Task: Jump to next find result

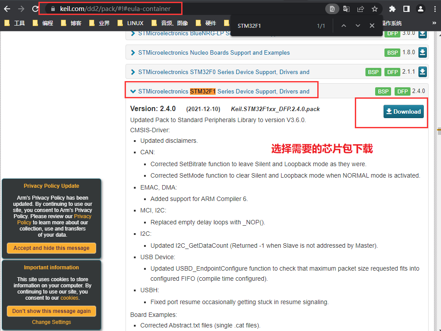Action: coord(358,26)
